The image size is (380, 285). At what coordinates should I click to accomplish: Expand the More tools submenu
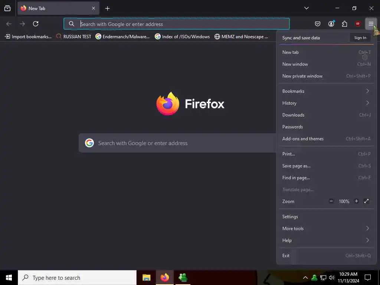coord(327,229)
